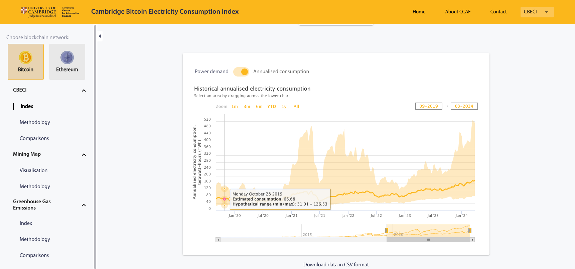
Task: Zoom chart to 1y range
Action: pos(284,107)
